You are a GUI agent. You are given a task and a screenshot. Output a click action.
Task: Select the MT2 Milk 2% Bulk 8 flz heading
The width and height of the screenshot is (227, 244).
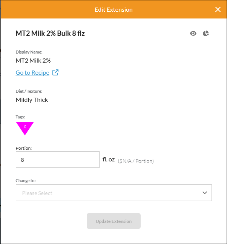click(50, 33)
